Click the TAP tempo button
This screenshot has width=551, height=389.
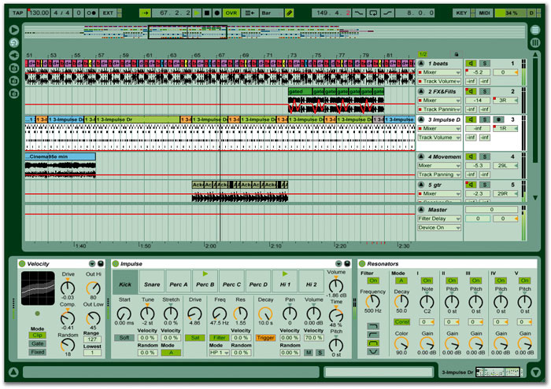pyautogui.click(x=18, y=13)
